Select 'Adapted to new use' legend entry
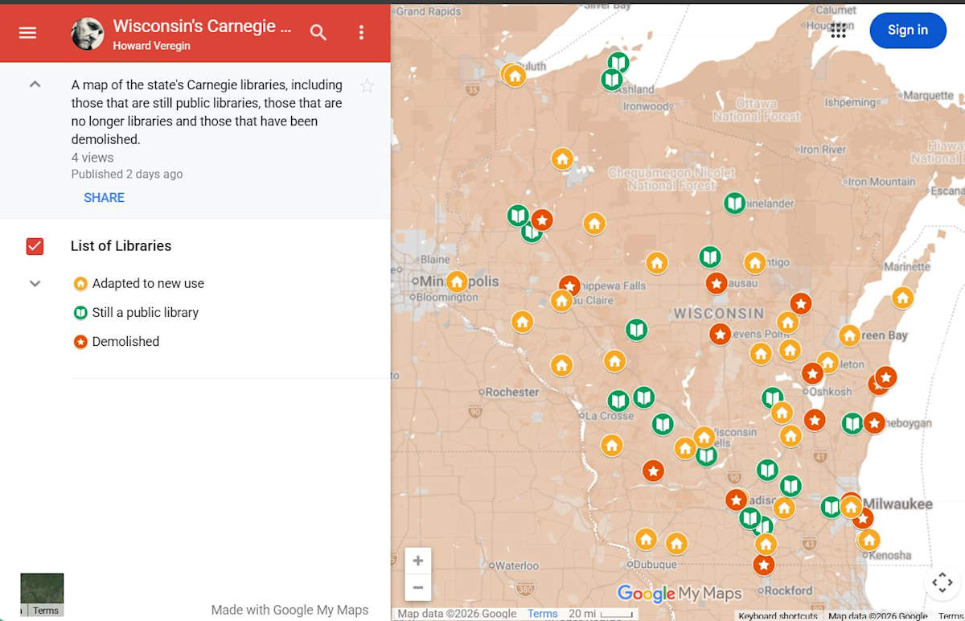 click(138, 283)
